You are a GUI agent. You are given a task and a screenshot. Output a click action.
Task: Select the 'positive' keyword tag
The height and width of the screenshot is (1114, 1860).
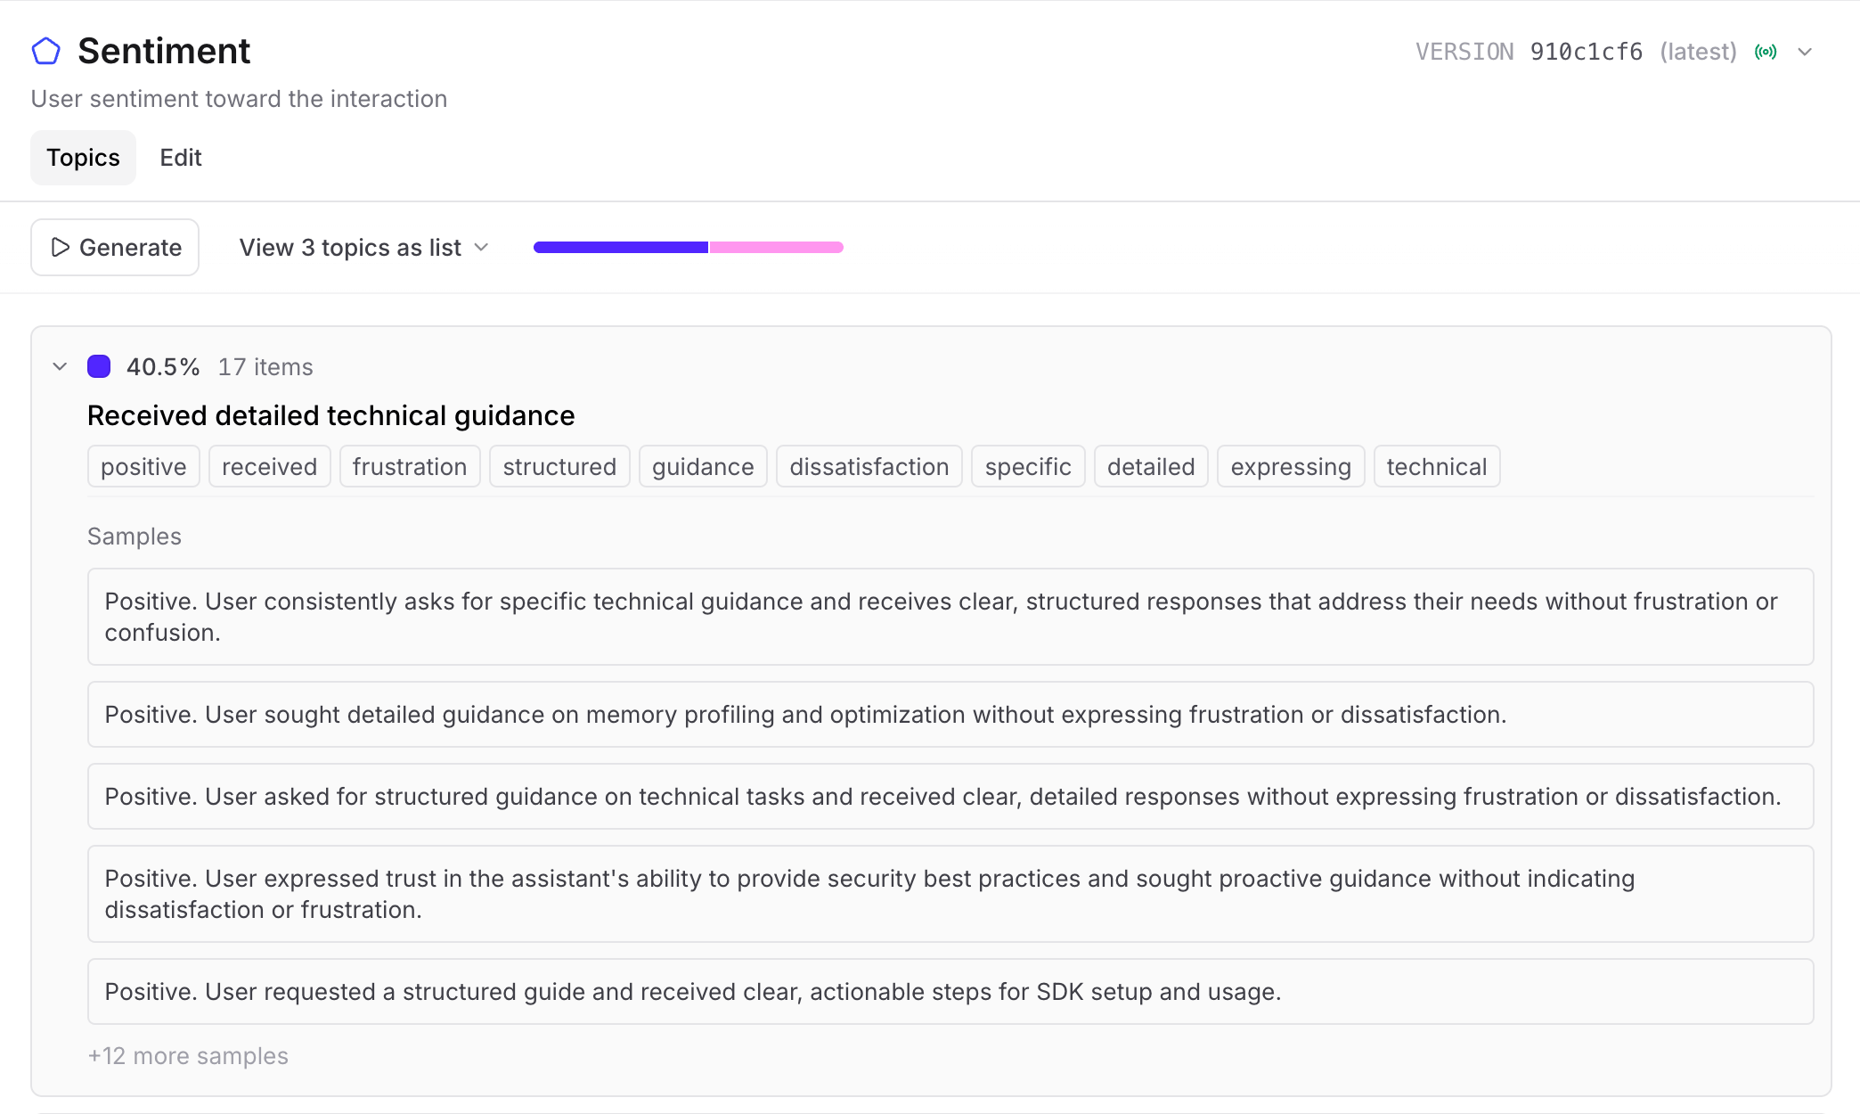point(143,467)
